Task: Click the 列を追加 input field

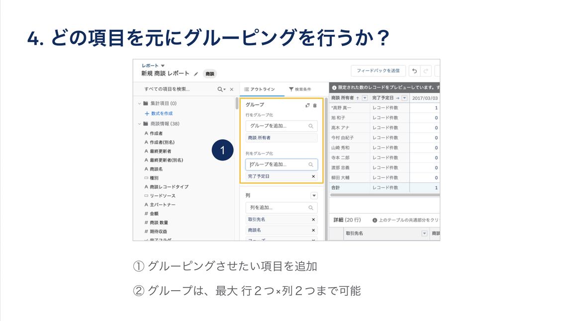Action: tap(282, 207)
